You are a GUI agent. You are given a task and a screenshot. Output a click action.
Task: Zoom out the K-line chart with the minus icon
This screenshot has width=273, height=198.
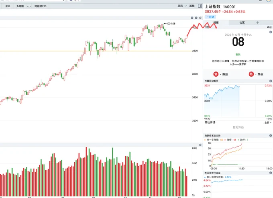196,18
